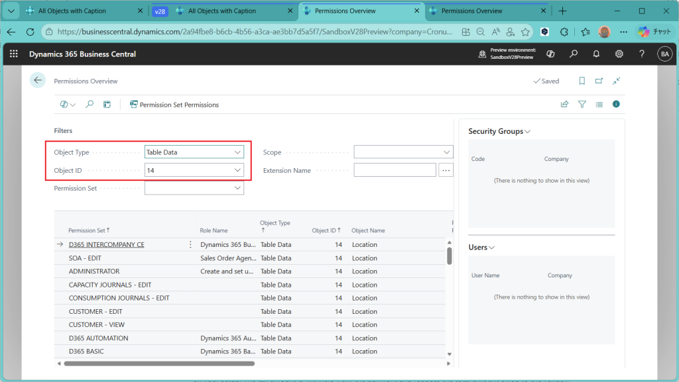Click the share icon in action bar

(x=564, y=105)
